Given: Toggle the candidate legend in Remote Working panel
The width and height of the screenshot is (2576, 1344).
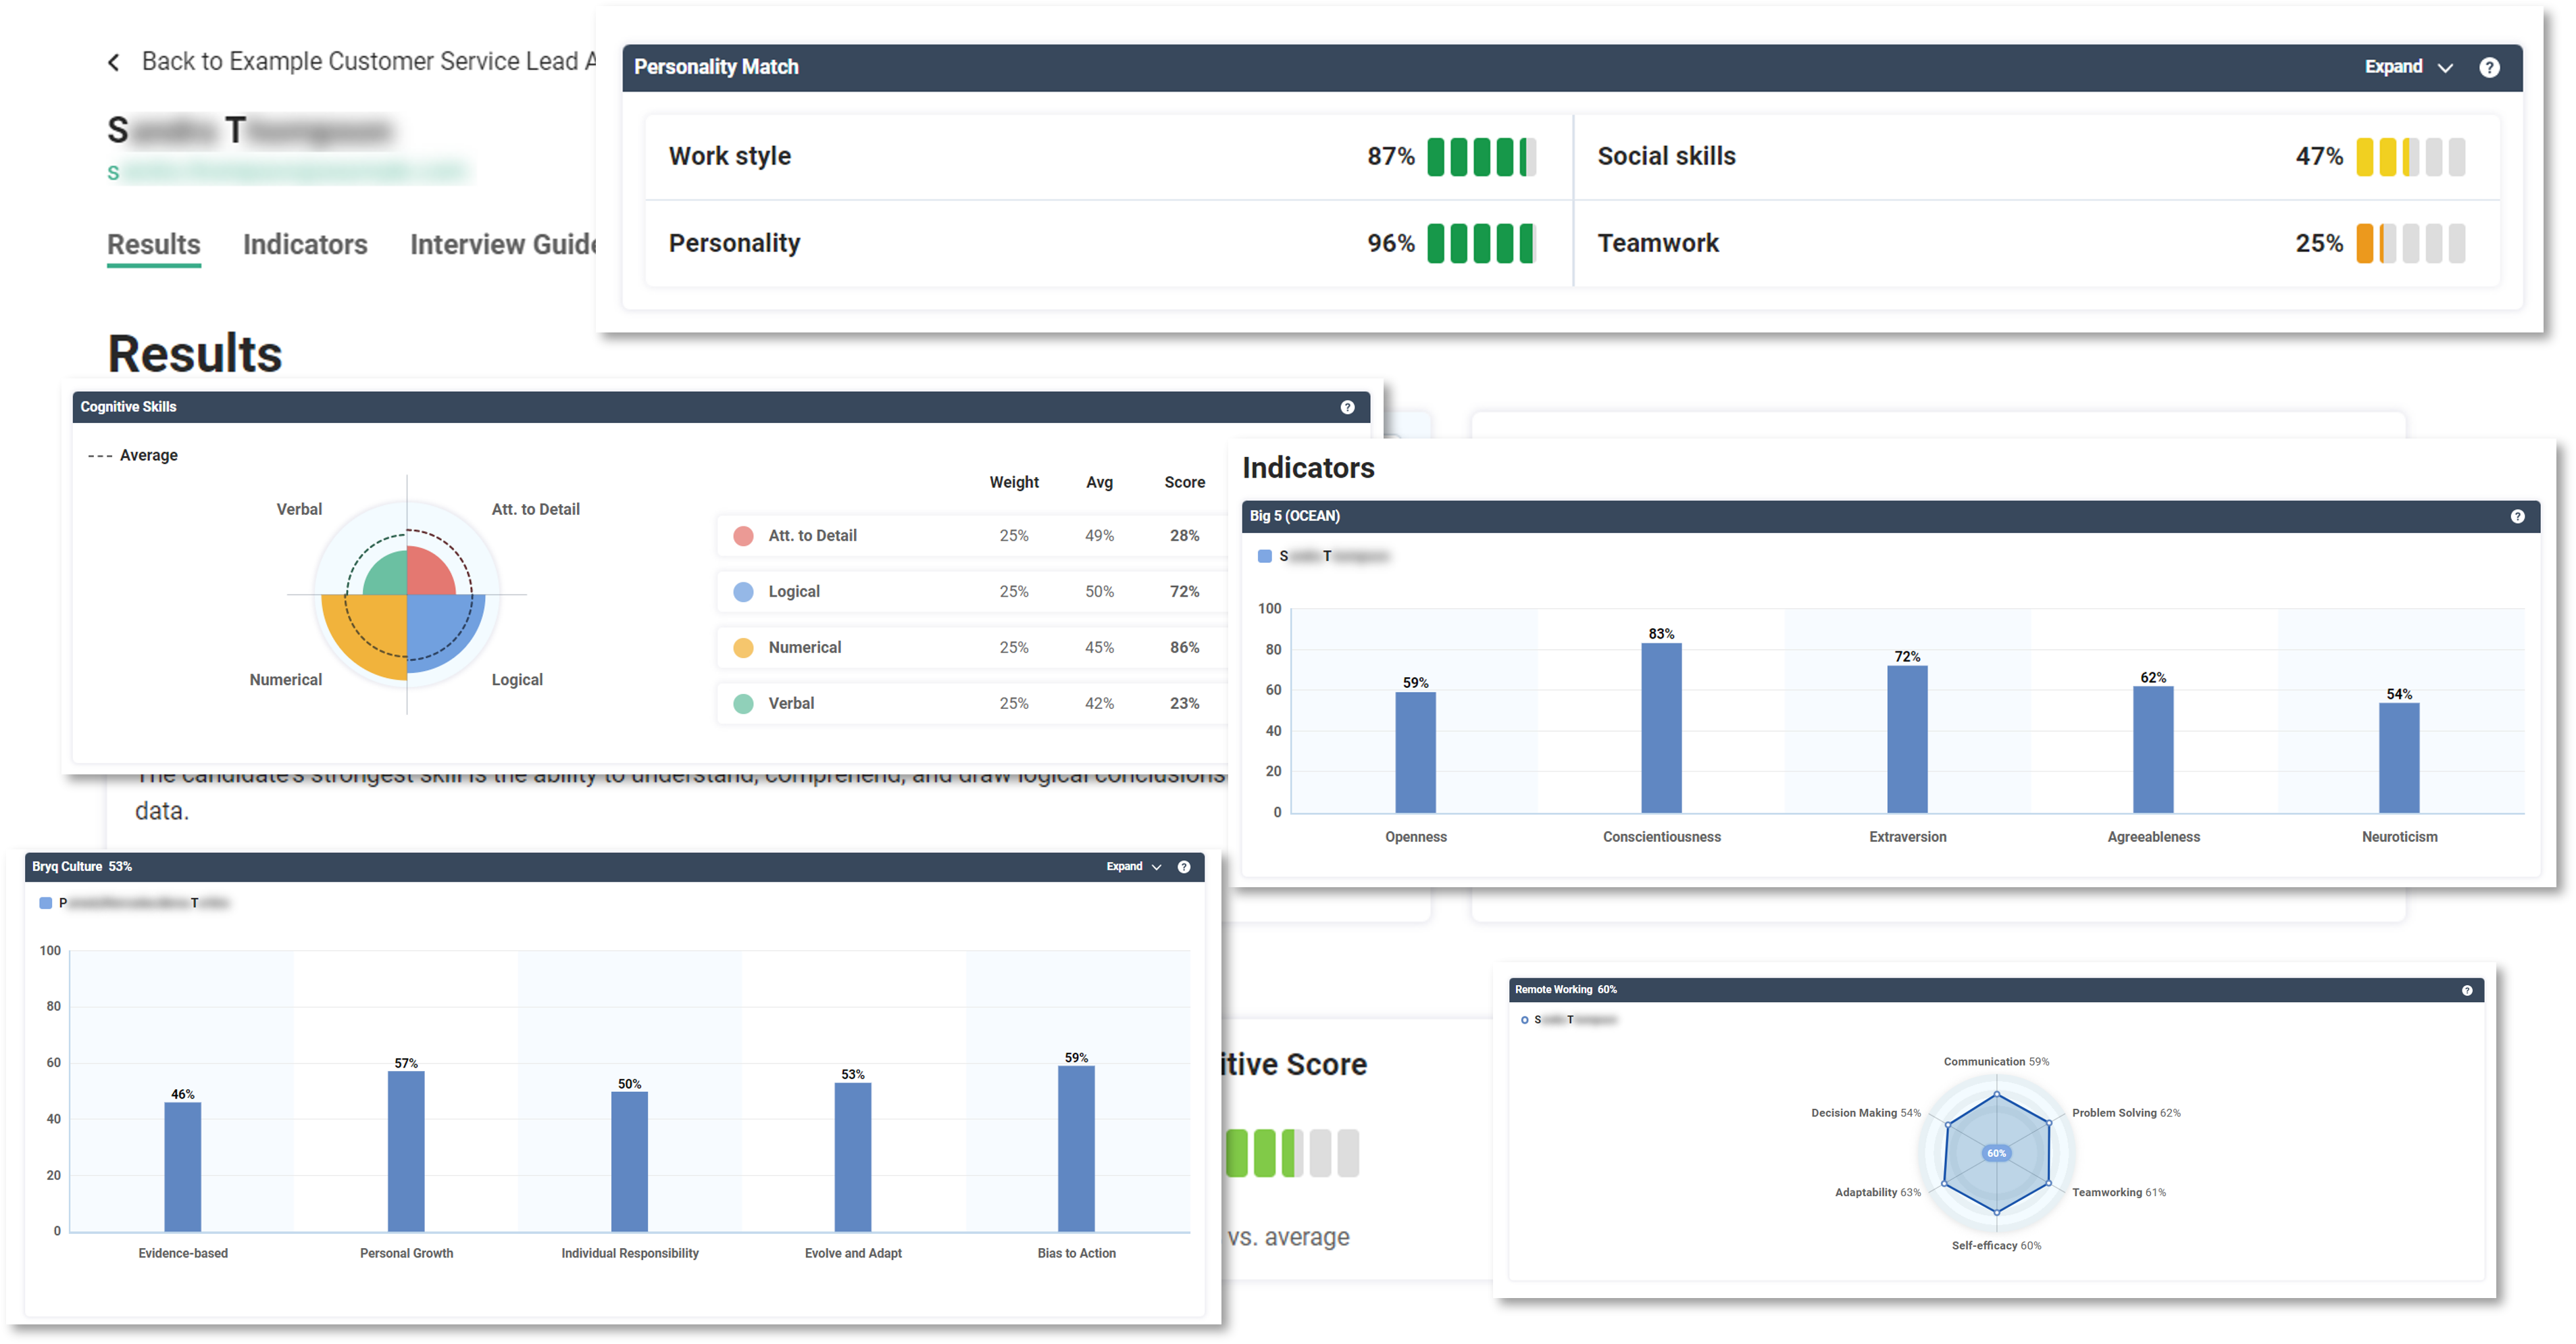Looking at the screenshot, I should [x=1524, y=1019].
